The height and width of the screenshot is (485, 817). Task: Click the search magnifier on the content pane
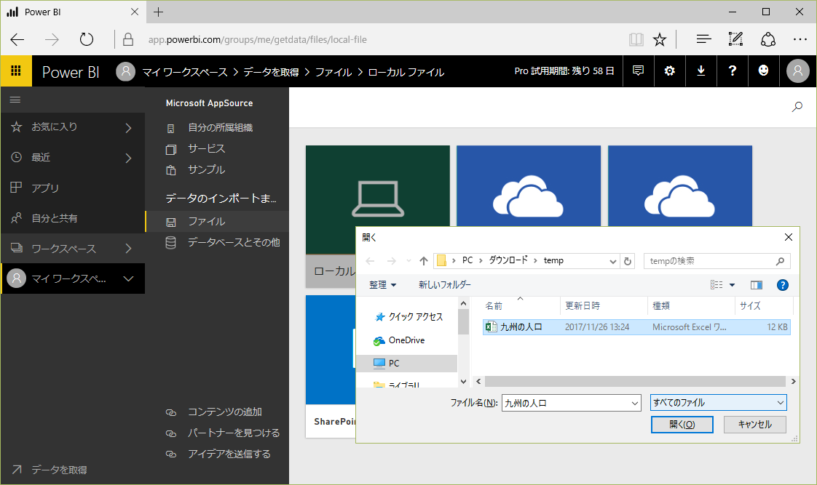pos(797,107)
